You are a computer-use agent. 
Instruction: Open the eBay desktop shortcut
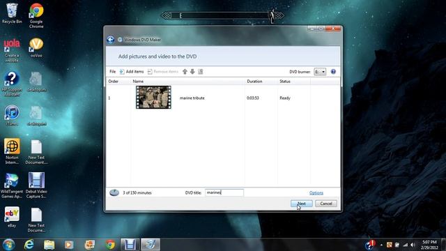(x=12, y=217)
